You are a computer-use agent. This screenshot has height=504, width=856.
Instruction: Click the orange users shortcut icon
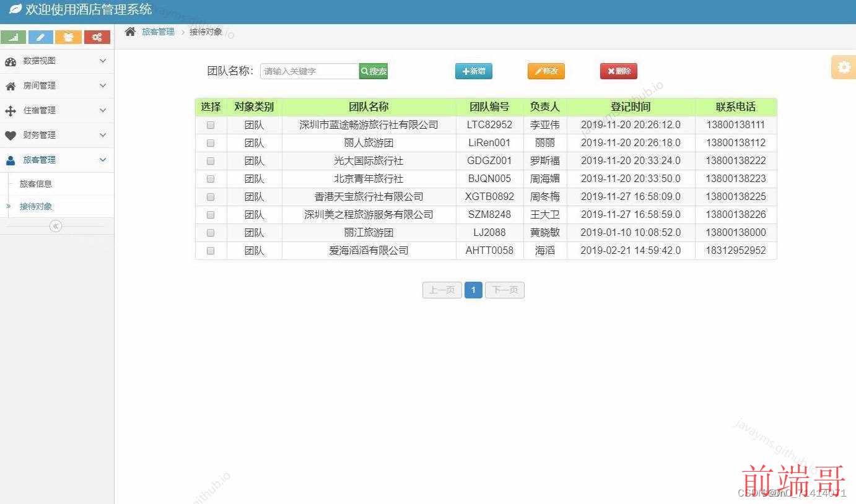click(69, 37)
